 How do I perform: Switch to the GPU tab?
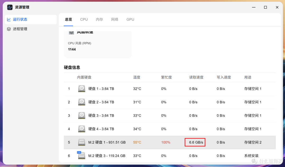[x=130, y=20]
